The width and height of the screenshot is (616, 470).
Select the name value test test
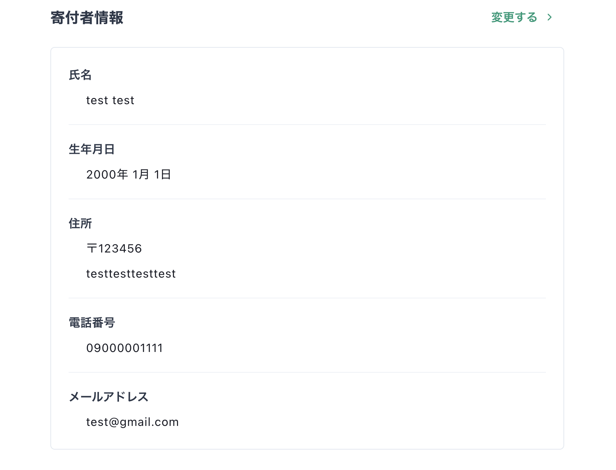(x=110, y=100)
